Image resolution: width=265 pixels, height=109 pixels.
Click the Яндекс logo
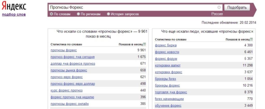14,6
